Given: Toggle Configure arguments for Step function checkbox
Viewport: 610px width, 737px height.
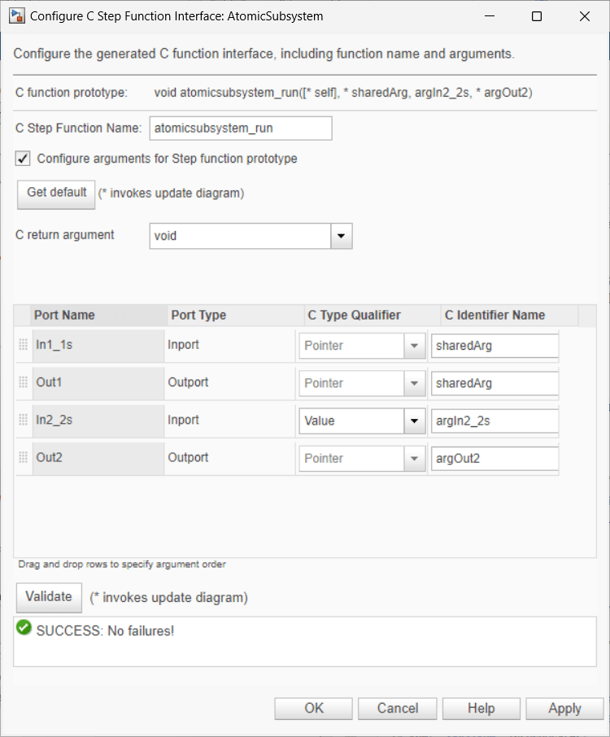Looking at the screenshot, I should coord(24,159).
